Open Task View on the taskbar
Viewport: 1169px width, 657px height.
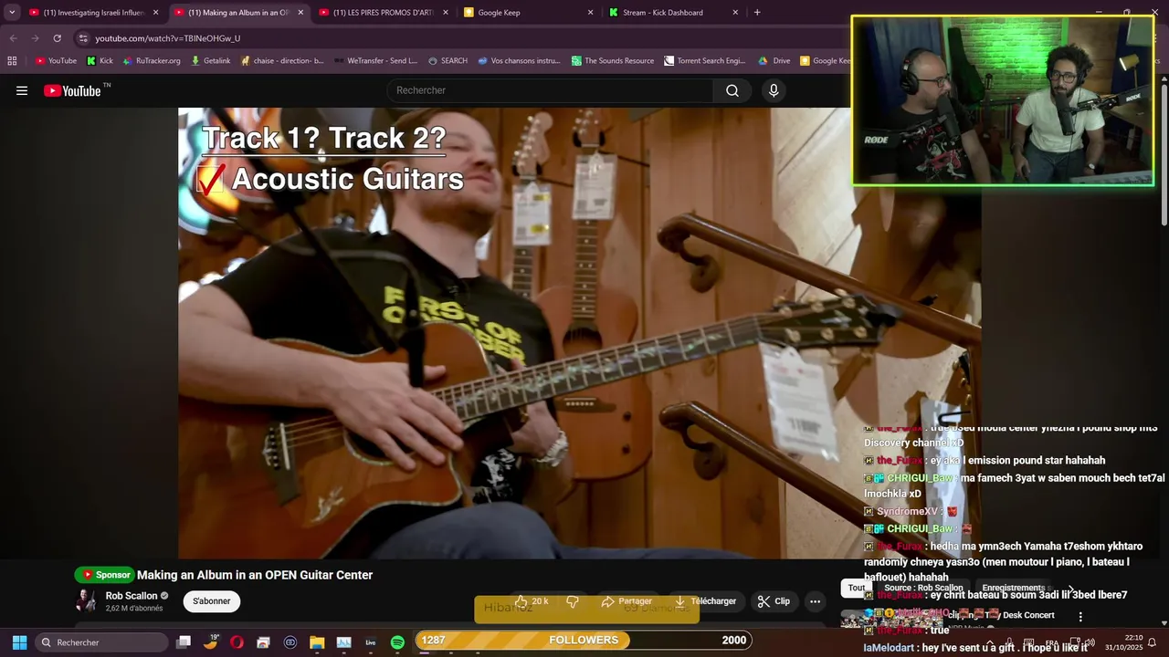[x=184, y=642]
